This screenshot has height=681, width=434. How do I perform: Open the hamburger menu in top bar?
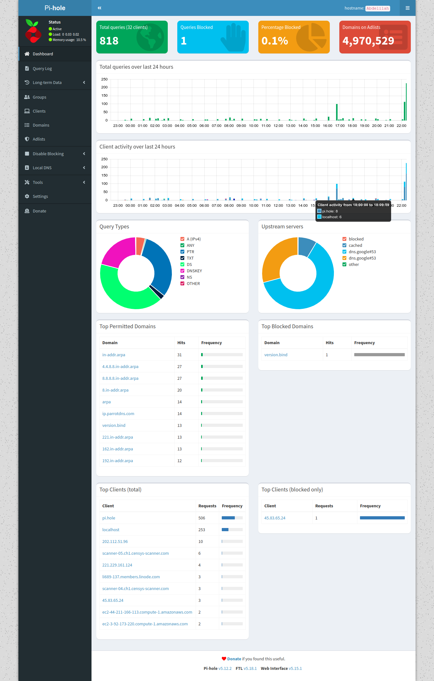pos(407,8)
